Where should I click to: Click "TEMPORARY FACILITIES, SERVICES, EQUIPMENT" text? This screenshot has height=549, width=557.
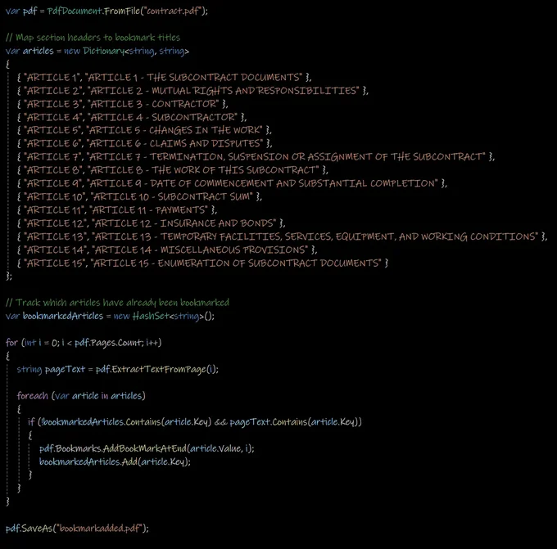[x=277, y=236]
